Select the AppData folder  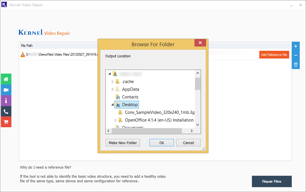[131, 89]
